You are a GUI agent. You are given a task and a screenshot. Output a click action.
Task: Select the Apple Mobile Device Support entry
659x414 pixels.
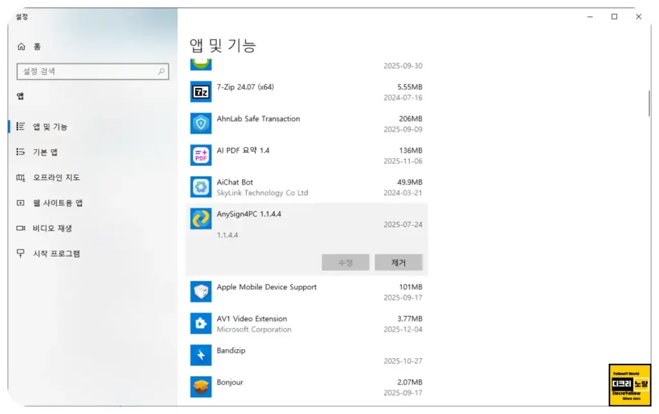point(307,292)
